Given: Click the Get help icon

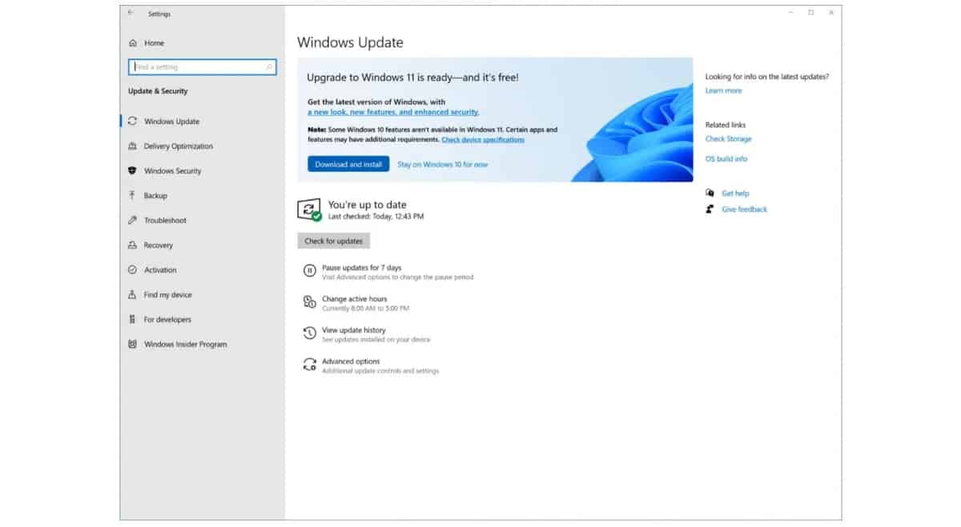Looking at the screenshot, I should [710, 194].
